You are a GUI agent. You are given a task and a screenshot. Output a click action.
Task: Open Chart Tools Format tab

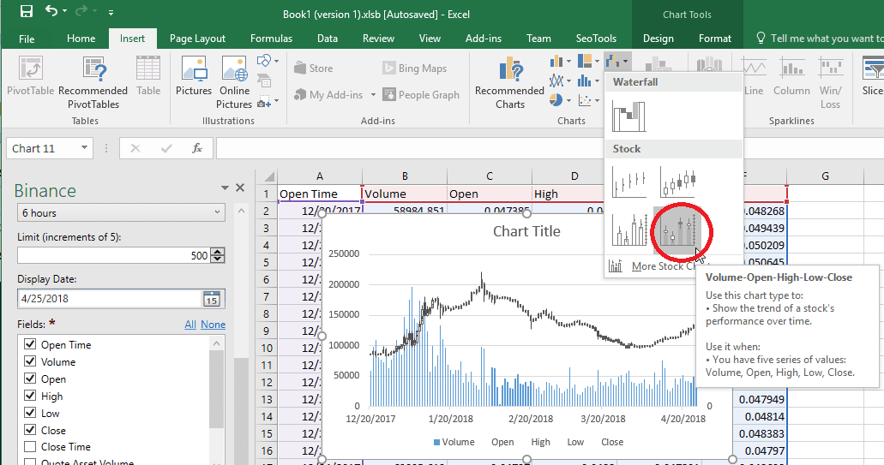coord(715,39)
